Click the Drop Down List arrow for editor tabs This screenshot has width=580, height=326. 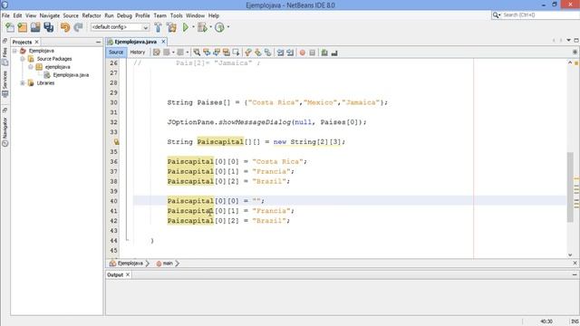[x=568, y=40]
